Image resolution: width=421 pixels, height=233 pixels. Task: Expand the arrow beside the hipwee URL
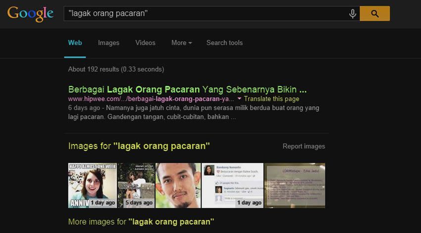point(239,99)
